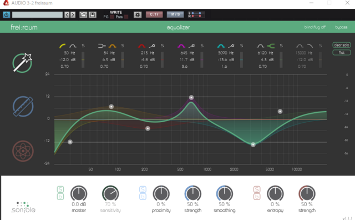Click the entropy 0 % knob
The height and width of the screenshot is (220, 355).
coord(275,194)
